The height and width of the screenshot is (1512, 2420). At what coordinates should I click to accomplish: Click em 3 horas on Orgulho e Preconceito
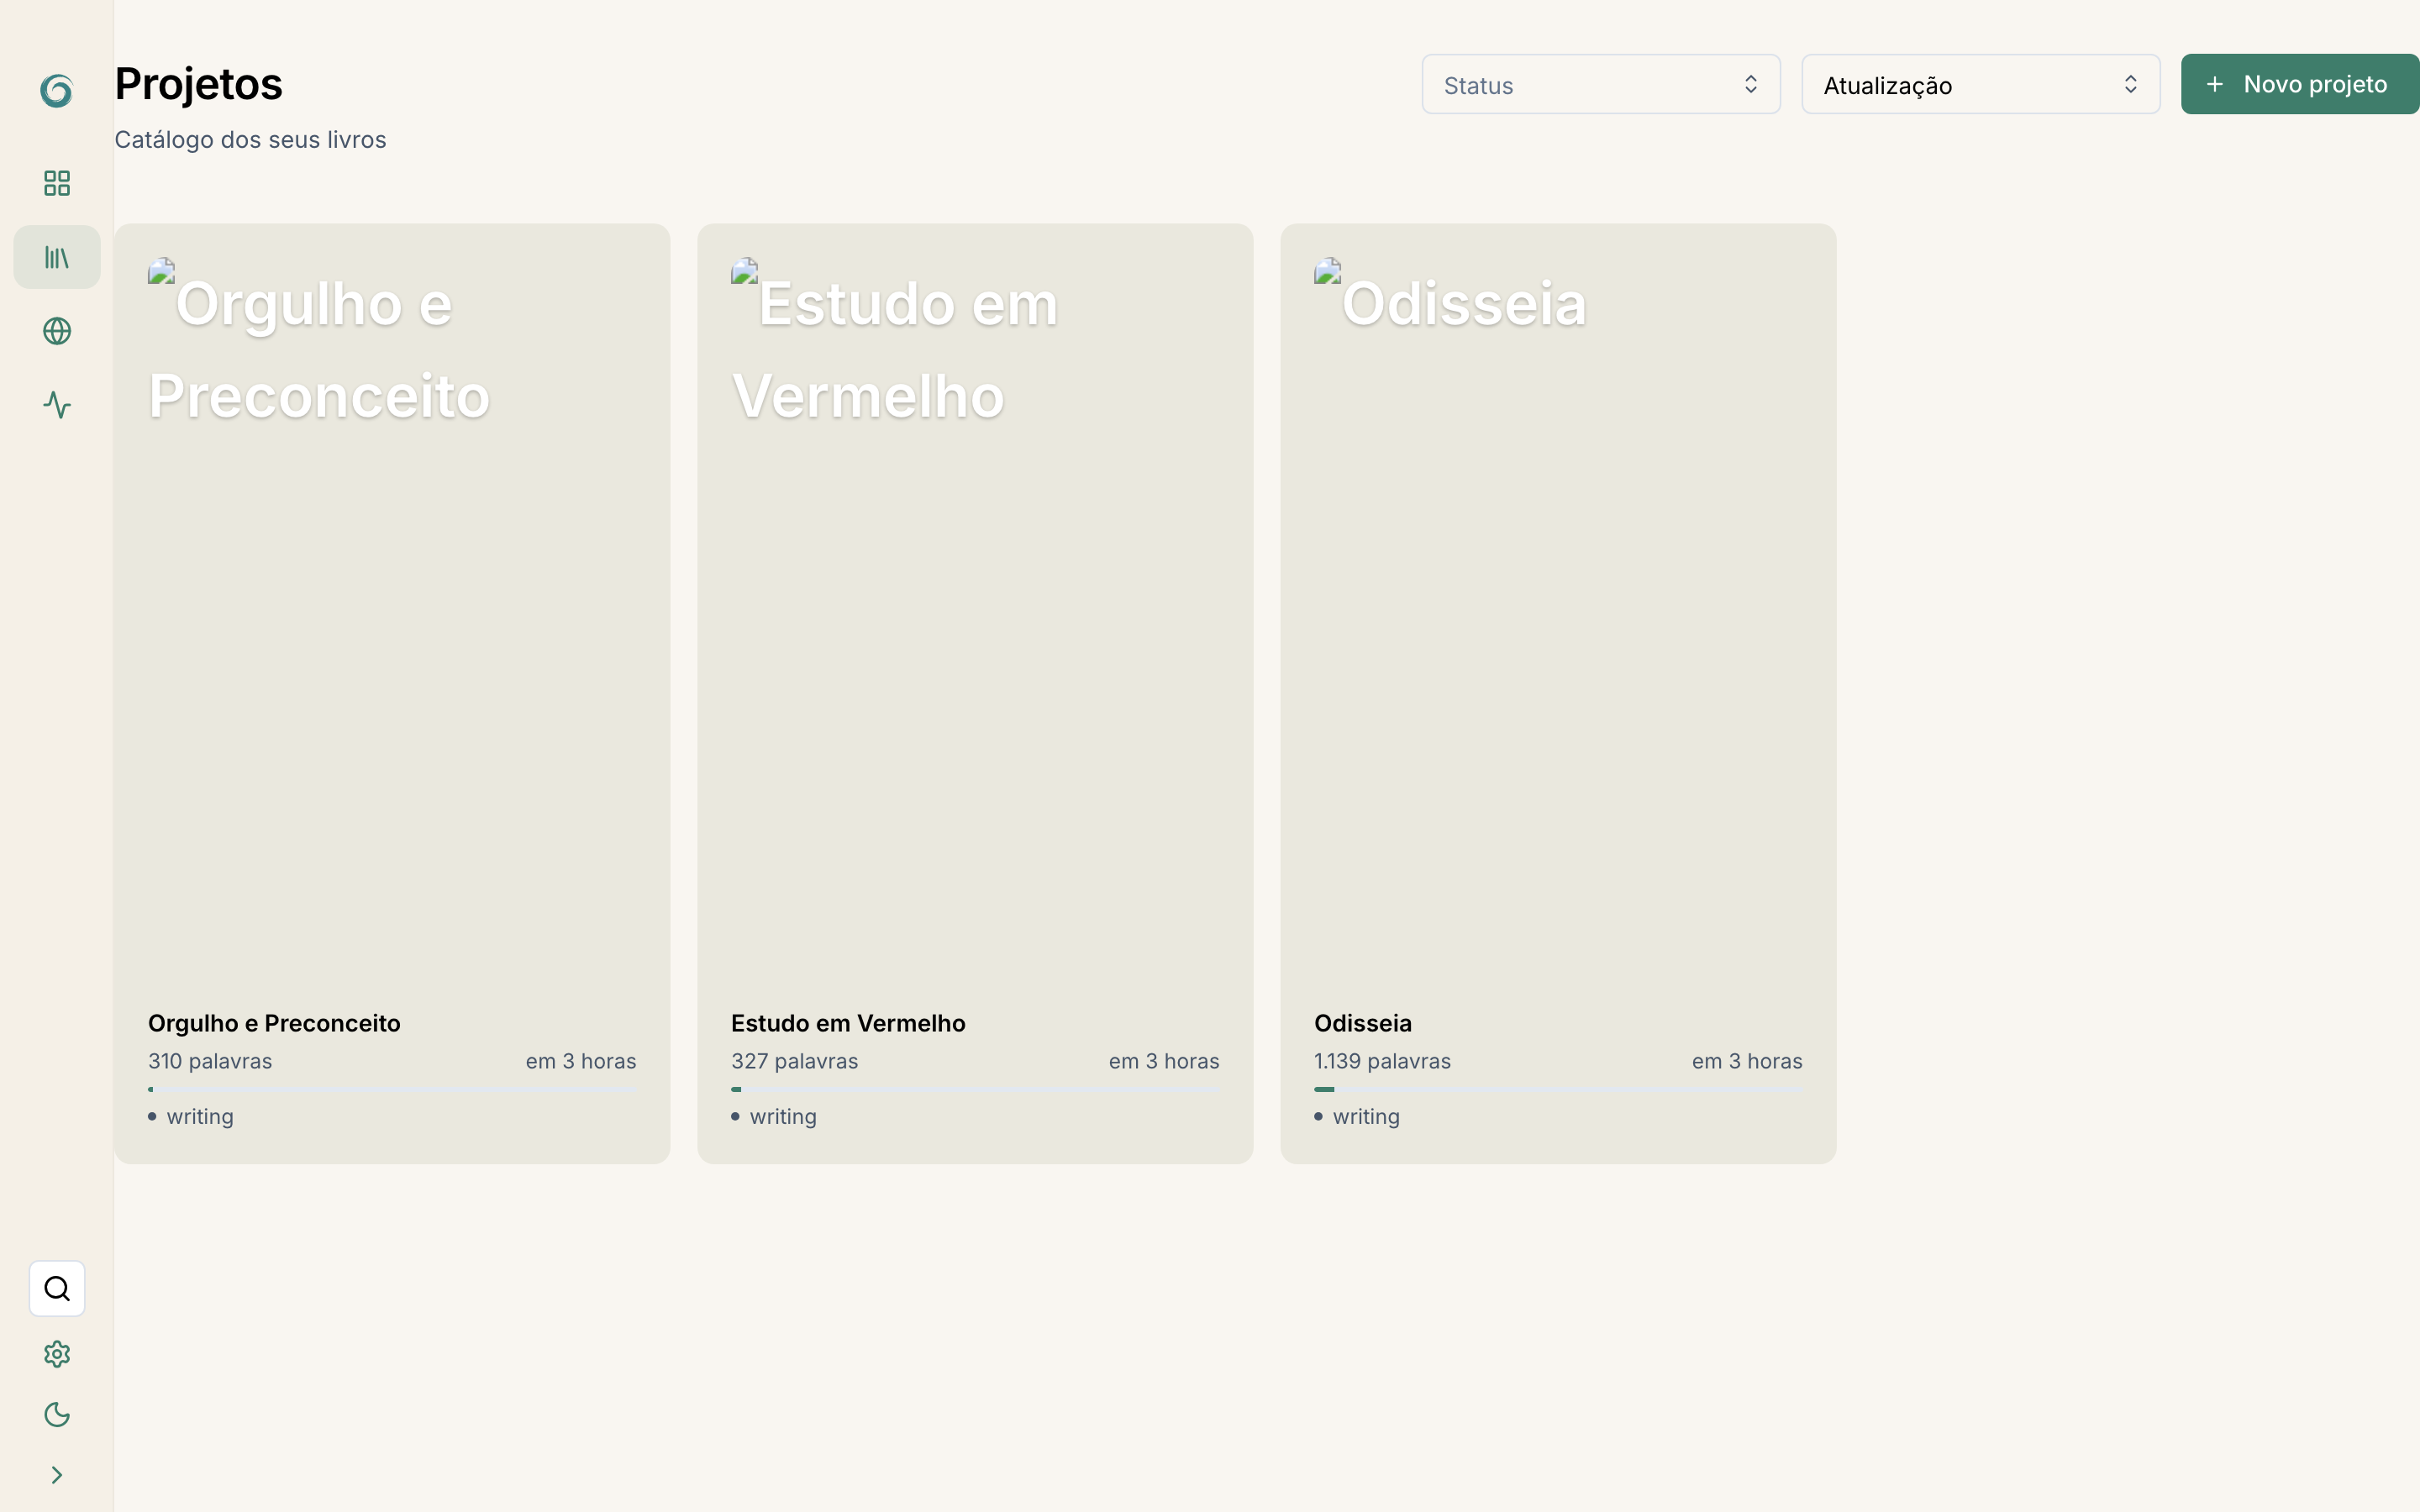(581, 1061)
